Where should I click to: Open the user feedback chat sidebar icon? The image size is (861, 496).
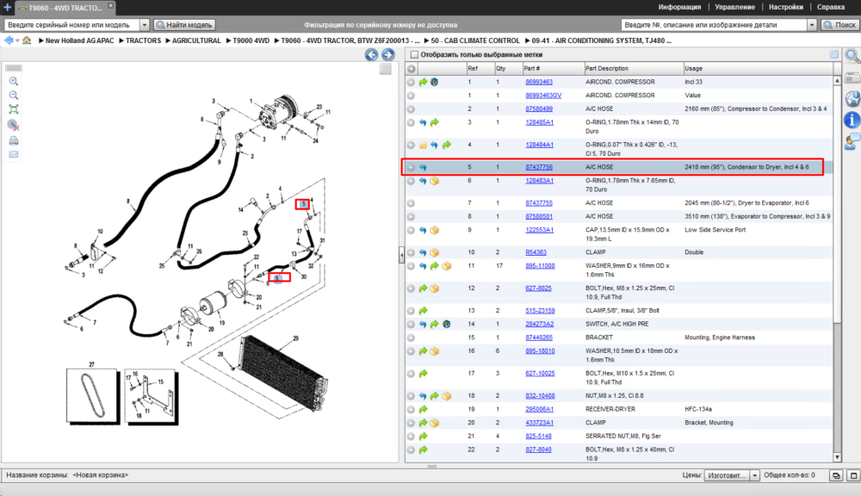click(x=852, y=141)
